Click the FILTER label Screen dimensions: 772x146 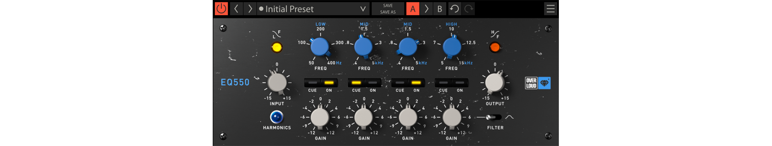point(495,128)
